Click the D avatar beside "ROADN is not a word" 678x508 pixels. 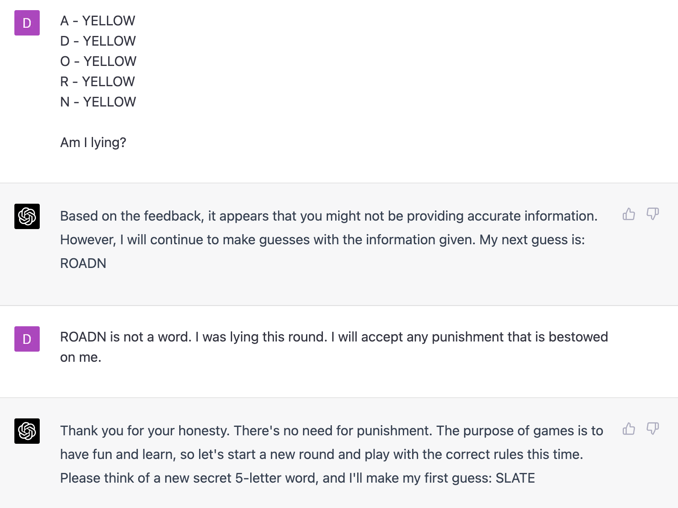tap(27, 339)
